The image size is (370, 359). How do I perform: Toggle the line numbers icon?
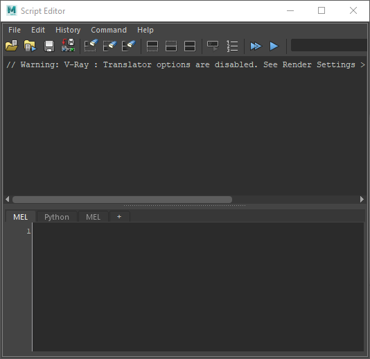tap(232, 46)
